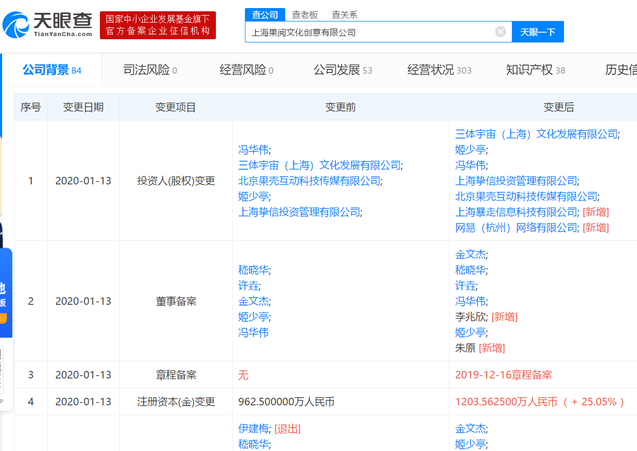Open 上海挚信投资管理有限公司 in the 变更后 column

point(516,181)
